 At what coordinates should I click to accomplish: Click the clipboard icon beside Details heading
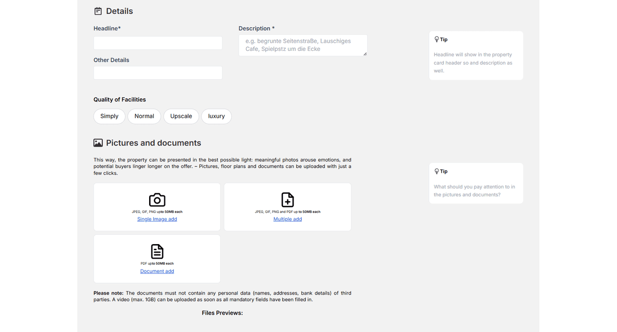(x=98, y=11)
